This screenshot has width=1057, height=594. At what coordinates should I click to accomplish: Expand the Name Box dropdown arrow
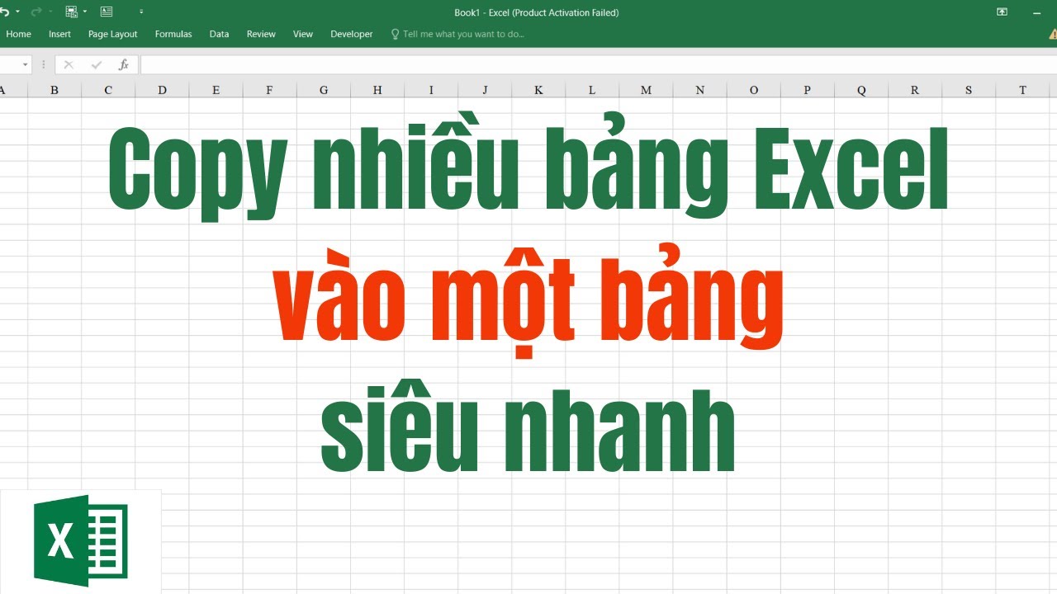pyautogui.click(x=25, y=64)
